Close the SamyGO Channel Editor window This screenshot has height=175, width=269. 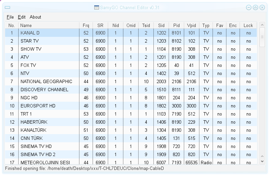coord(262,7)
